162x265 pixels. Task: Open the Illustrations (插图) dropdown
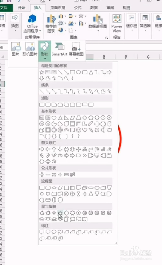point(15,23)
